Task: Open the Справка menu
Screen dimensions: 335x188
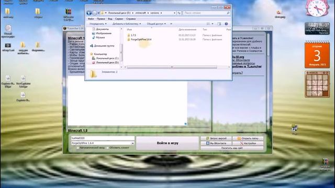Action: coord(131,19)
